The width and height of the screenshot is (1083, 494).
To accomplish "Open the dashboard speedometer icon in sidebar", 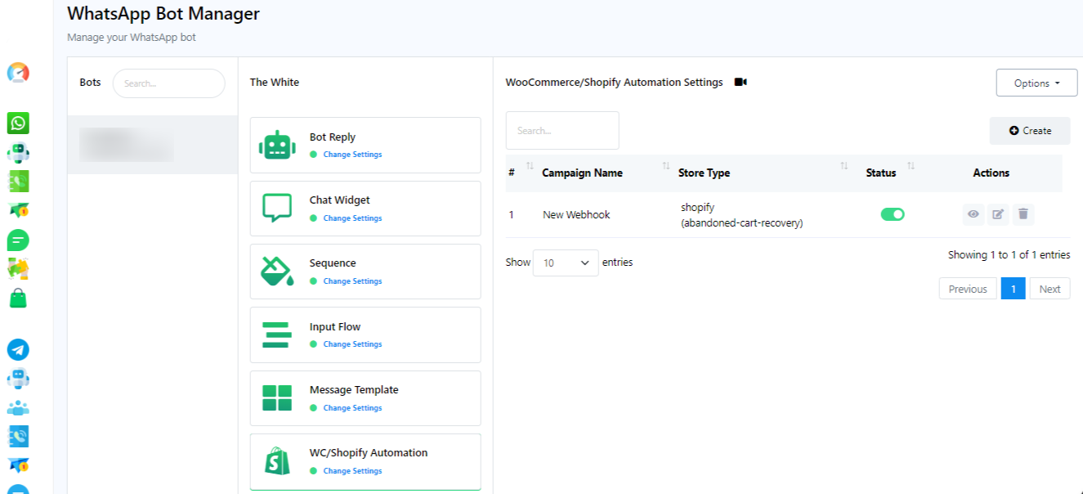I will [x=18, y=73].
